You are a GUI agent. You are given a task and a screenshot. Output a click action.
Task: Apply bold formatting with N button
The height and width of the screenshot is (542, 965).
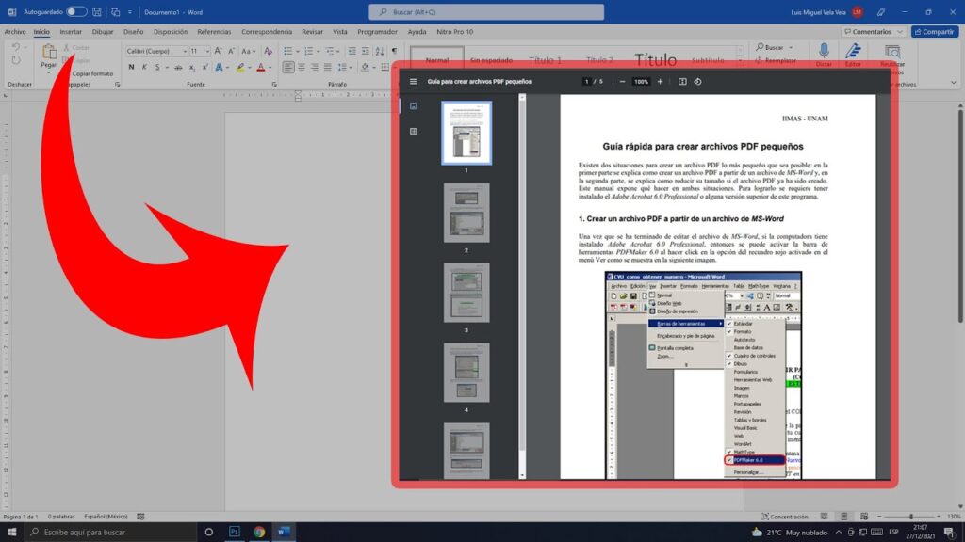click(131, 67)
